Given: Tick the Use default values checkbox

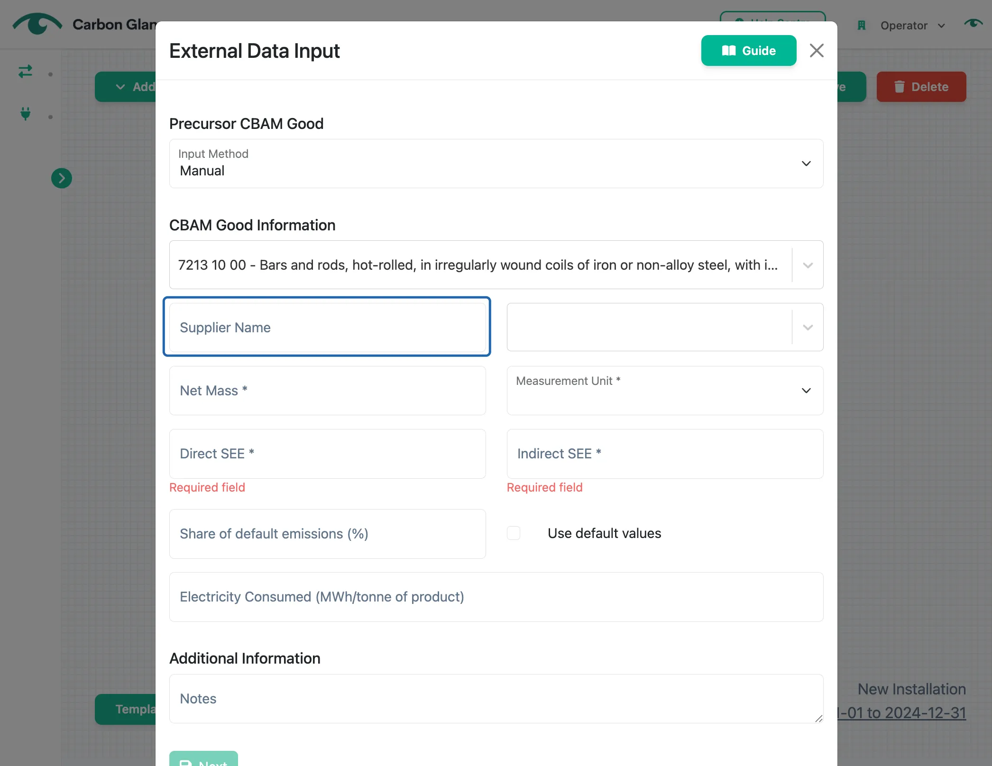Looking at the screenshot, I should click(x=514, y=533).
